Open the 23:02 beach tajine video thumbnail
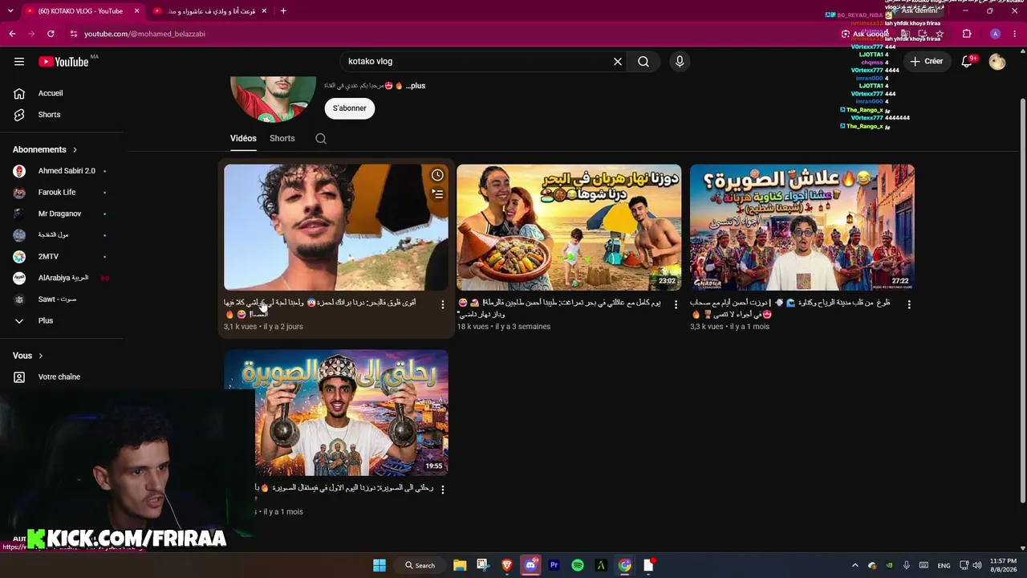This screenshot has width=1027, height=578. click(569, 227)
